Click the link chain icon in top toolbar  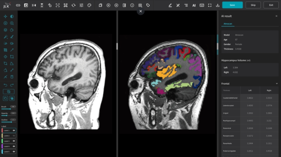tap(18, 5)
